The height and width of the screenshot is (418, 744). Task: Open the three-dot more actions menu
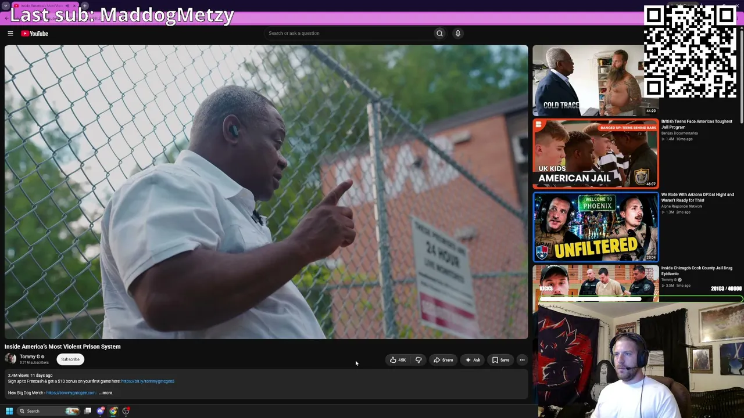(x=522, y=360)
